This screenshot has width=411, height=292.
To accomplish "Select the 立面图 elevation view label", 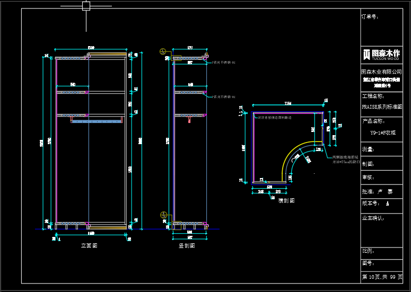I will pyautogui.click(x=89, y=245).
